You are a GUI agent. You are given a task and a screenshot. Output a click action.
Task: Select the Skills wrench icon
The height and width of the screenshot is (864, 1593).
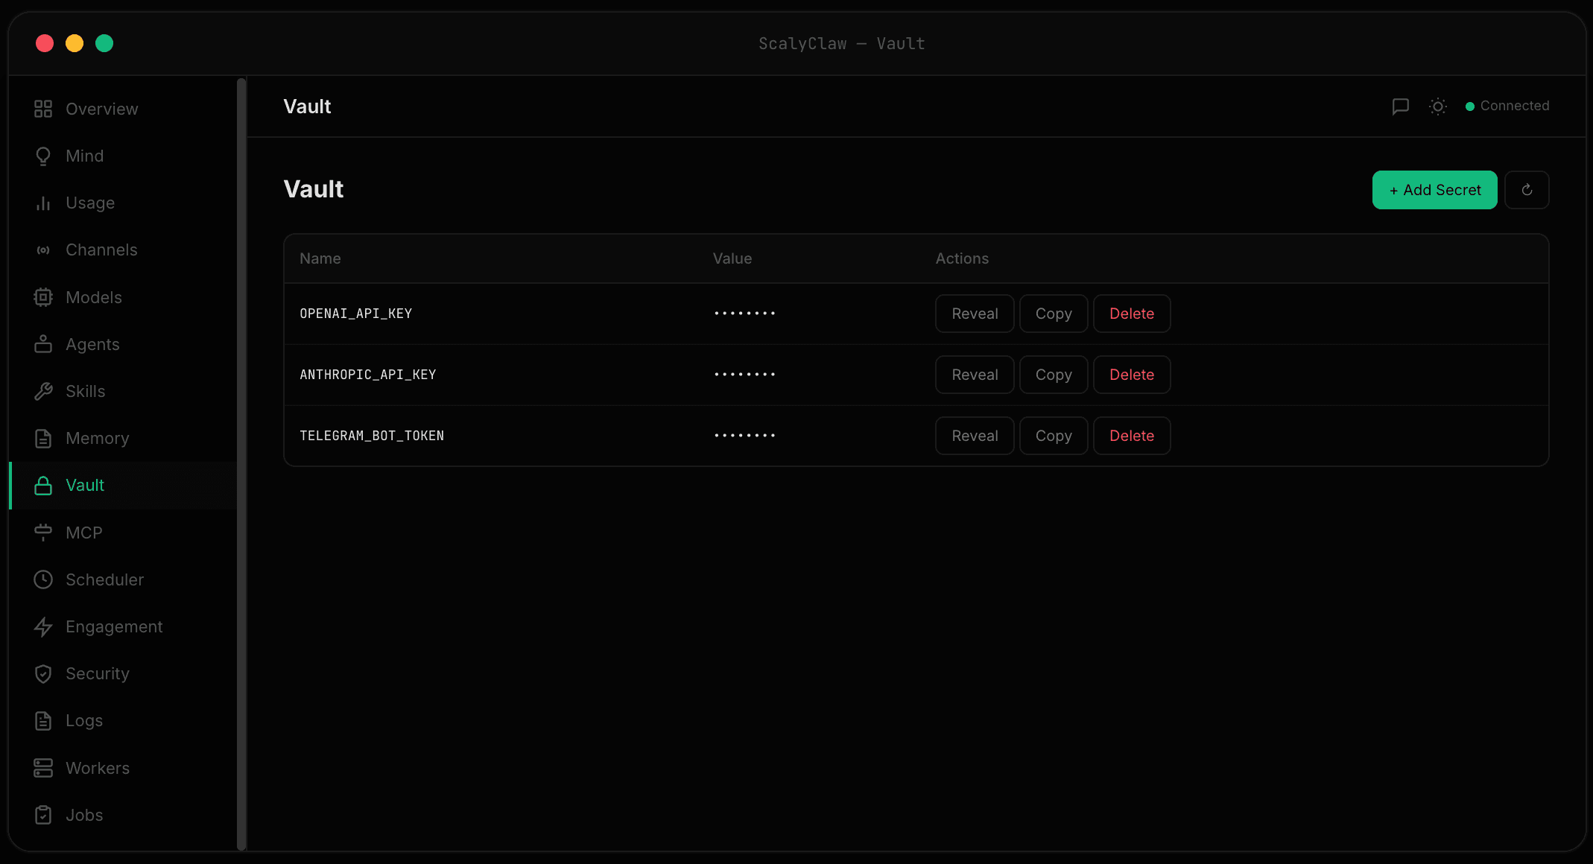click(x=43, y=390)
